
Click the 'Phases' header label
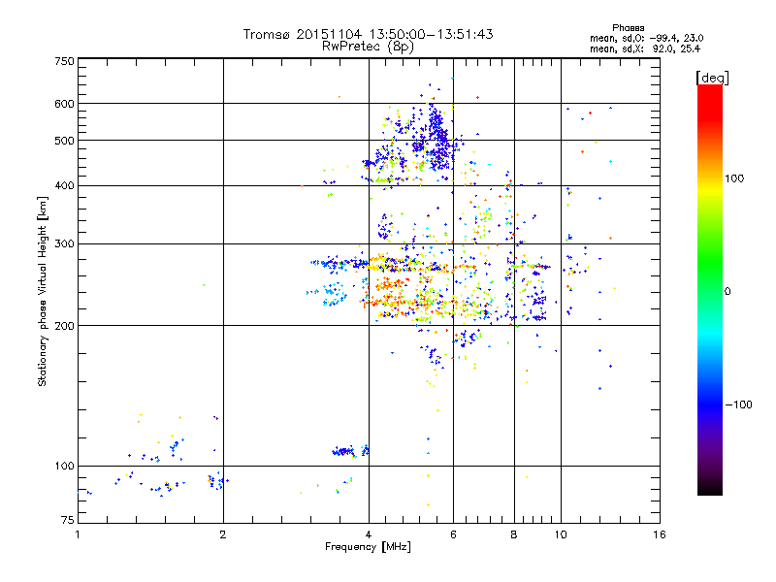628,28
